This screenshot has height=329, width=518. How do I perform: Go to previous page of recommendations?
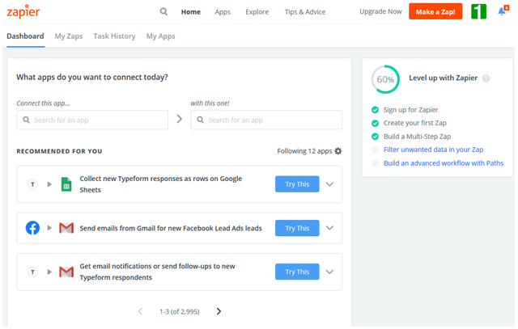(x=140, y=311)
